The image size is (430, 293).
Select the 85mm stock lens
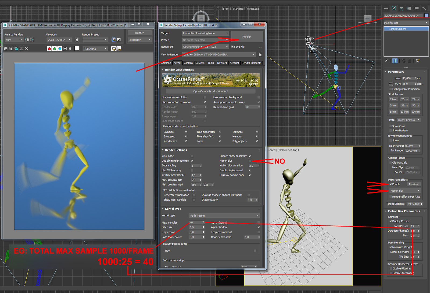(393, 112)
